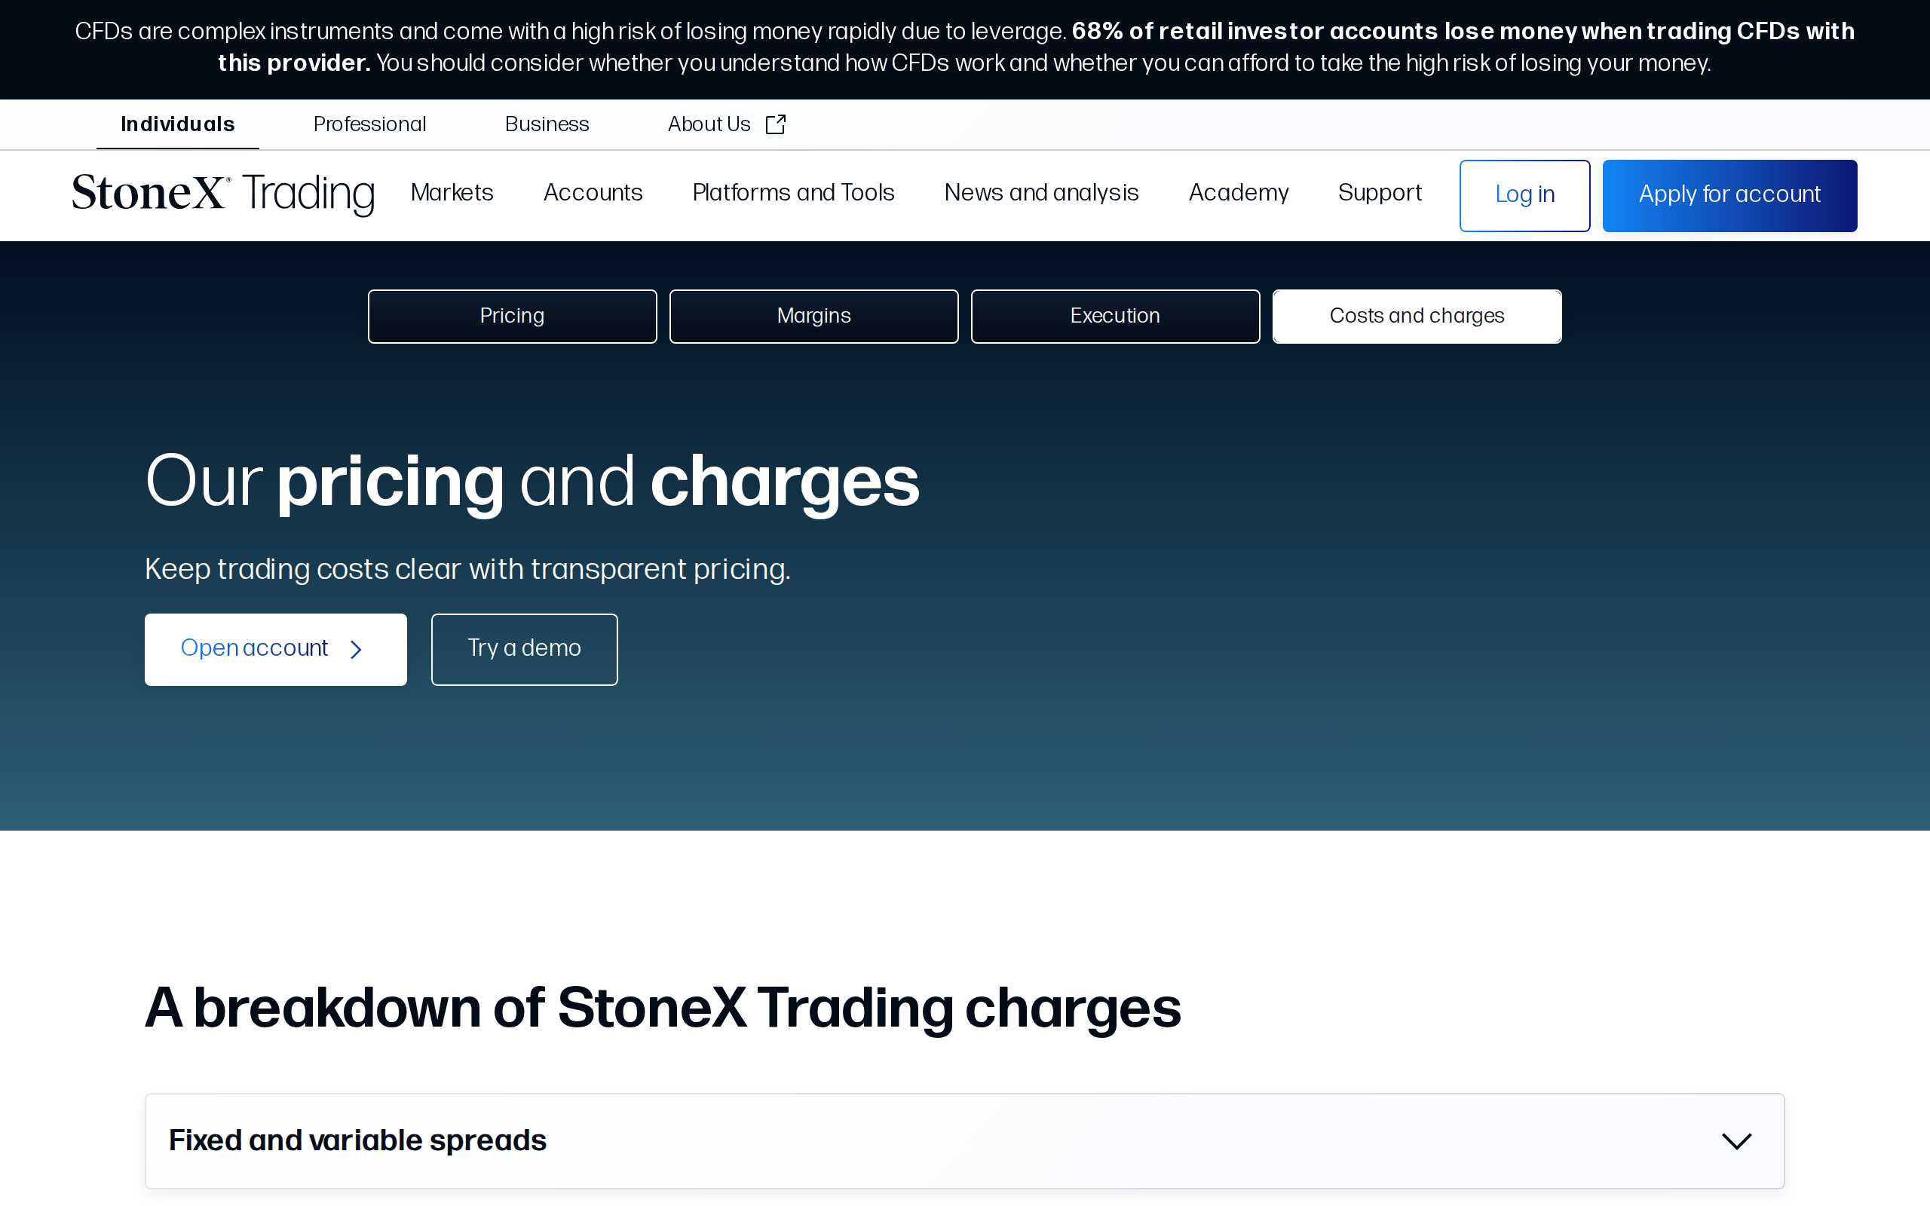The width and height of the screenshot is (1930, 1206).
Task: Open the Academy menu
Action: tap(1238, 193)
